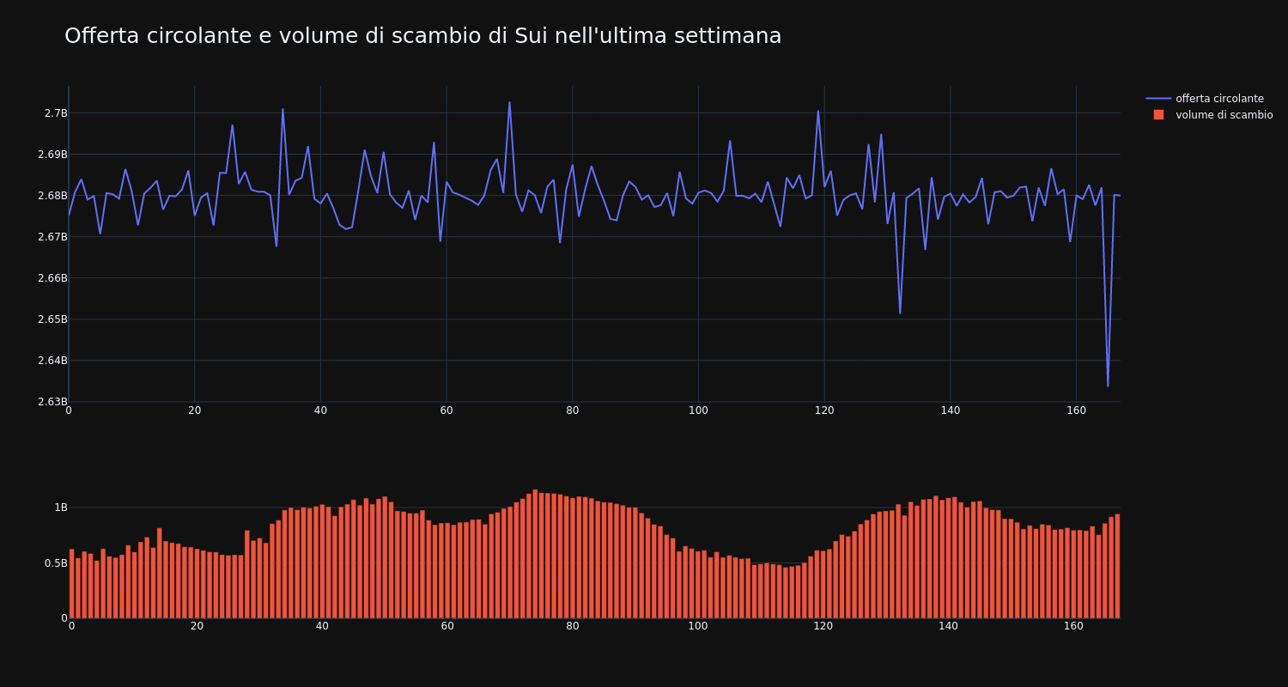
Task: Click x-axis tick 160 under the line chart
Action: point(1076,410)
